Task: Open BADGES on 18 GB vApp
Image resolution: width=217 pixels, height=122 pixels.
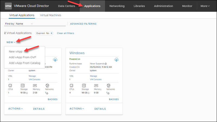Action: click(x=52, y=99)
